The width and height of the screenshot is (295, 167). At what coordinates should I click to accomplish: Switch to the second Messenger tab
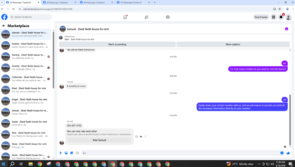60,2
